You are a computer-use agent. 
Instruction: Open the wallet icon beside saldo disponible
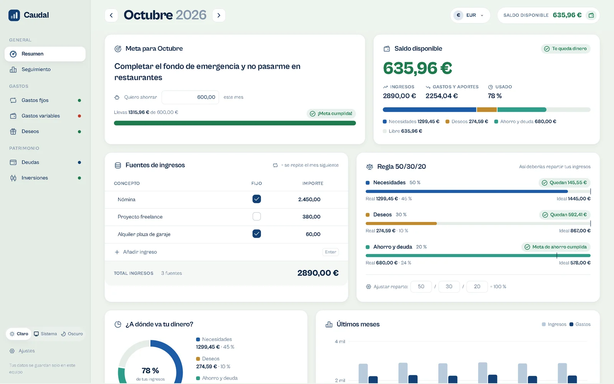pyautogui.click(x=591, y=15)
